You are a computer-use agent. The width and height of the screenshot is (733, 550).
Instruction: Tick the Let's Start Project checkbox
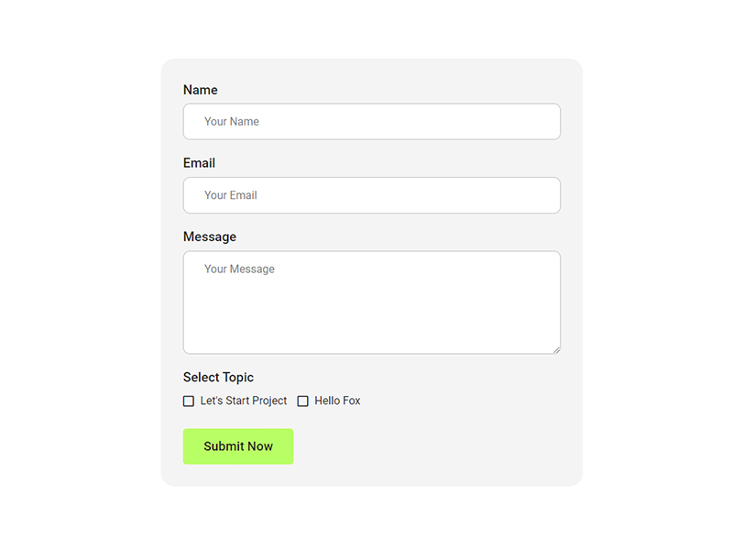pyautogui.click(x=189, y=401)
